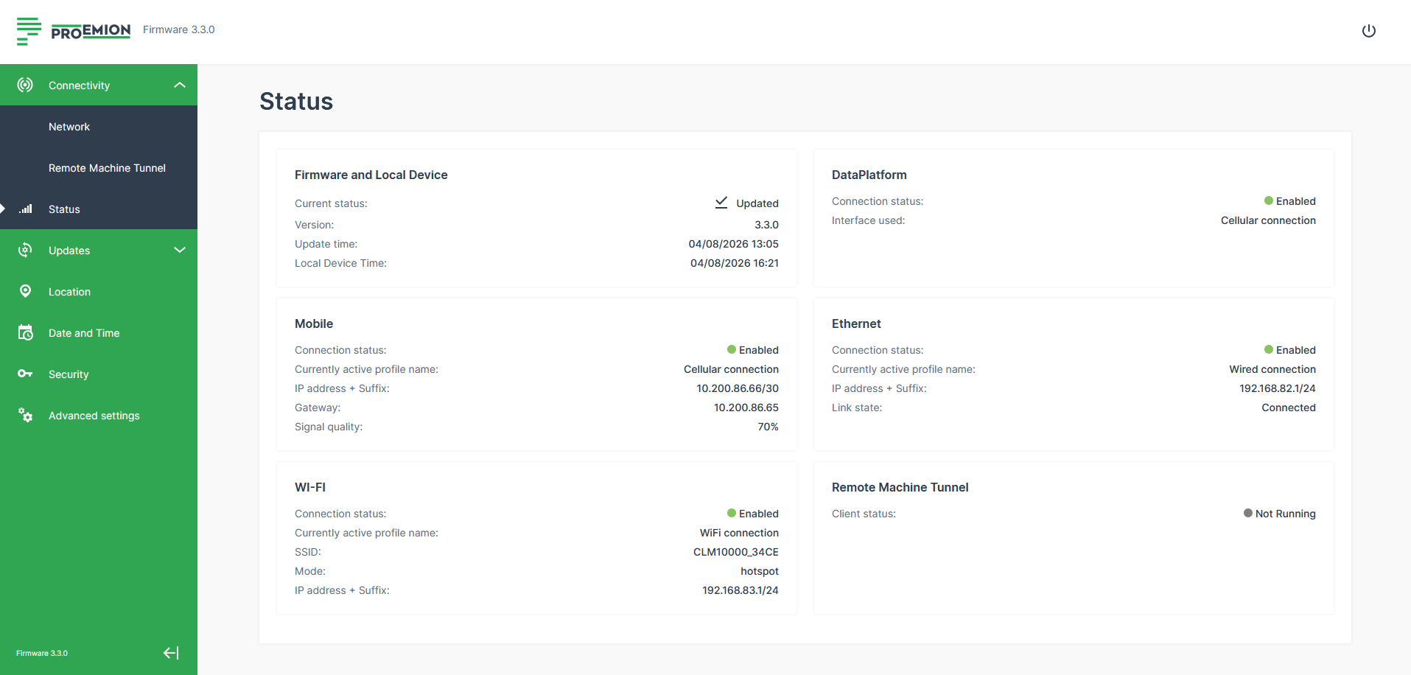Expand the Updates section chevron
This screenshot has width=1411, height=675.
(x=179, y=251)
